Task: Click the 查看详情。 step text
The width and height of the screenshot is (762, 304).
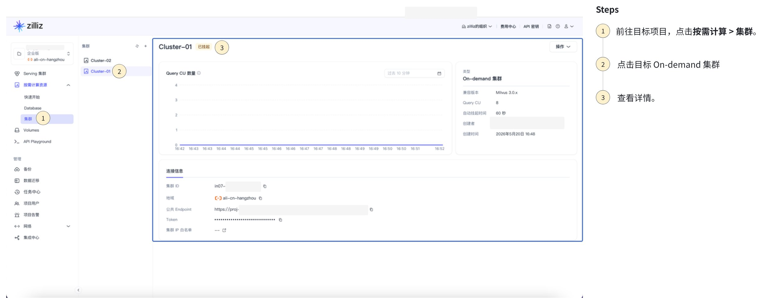Action: 636,98
